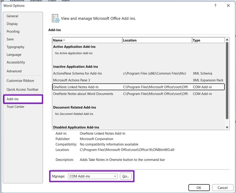
Task: Go to the Save options
Action: coord(10,39)
